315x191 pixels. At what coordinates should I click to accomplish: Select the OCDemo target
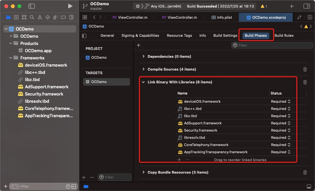99,82
